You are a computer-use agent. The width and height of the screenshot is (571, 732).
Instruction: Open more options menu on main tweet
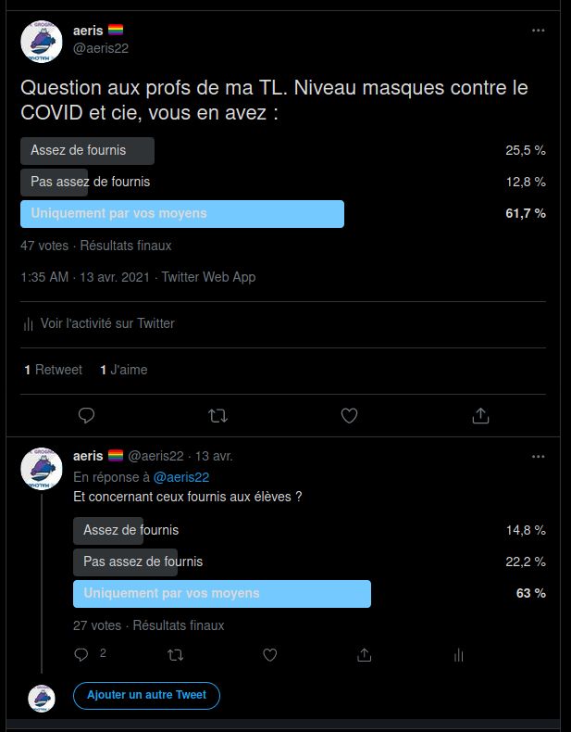click(x=538, y=31)
